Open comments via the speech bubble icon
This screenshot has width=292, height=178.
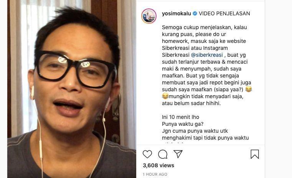tap(163, 154)
